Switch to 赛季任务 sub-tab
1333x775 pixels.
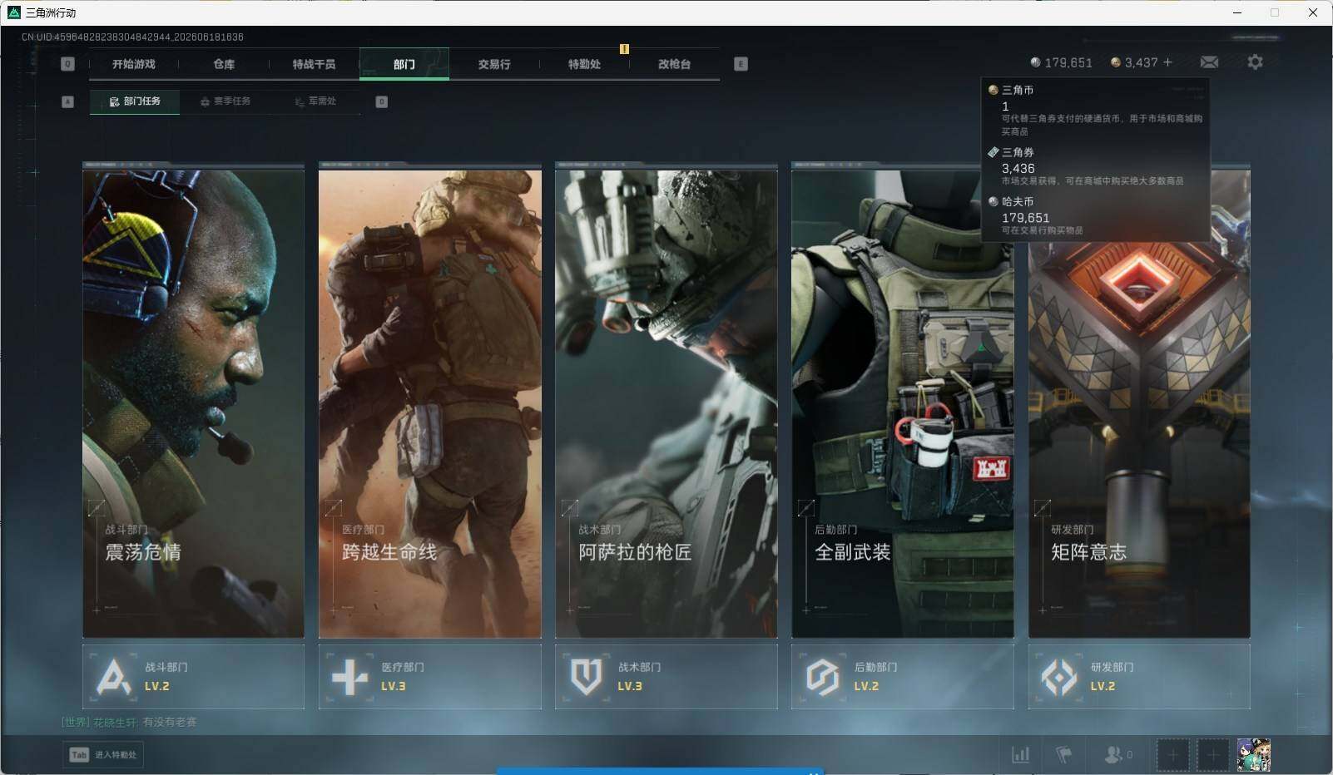point(225,101)
